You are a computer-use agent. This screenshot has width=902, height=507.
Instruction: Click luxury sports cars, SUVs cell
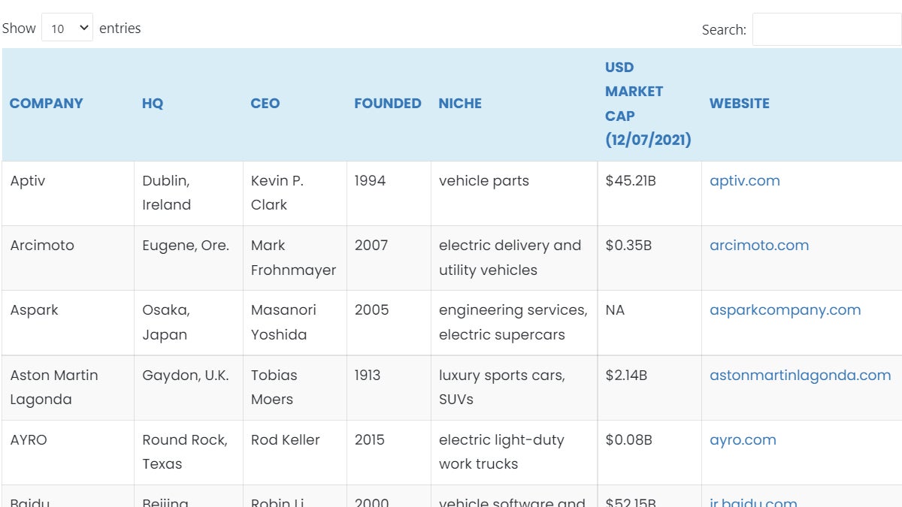click(514, 388)
